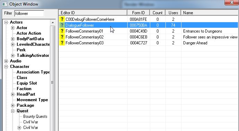Select the Package tree label
Screen dimensions: 239x131
pos(25,105)
